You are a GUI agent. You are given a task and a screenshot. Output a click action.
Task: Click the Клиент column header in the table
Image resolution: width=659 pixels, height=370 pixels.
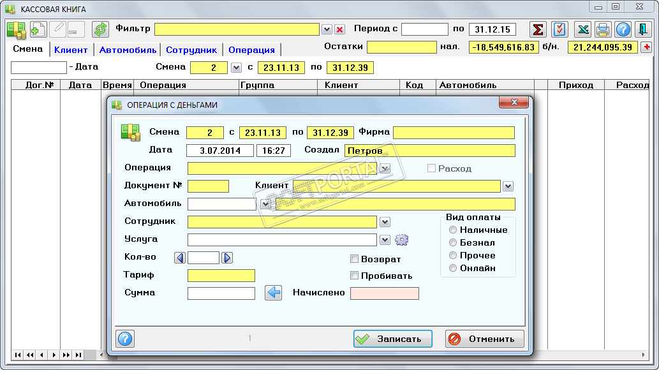(x=358, y=85)
